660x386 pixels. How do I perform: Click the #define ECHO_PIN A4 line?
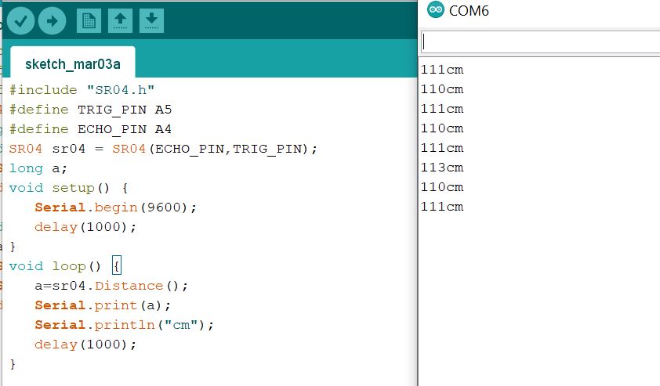[x=90, y=129]
